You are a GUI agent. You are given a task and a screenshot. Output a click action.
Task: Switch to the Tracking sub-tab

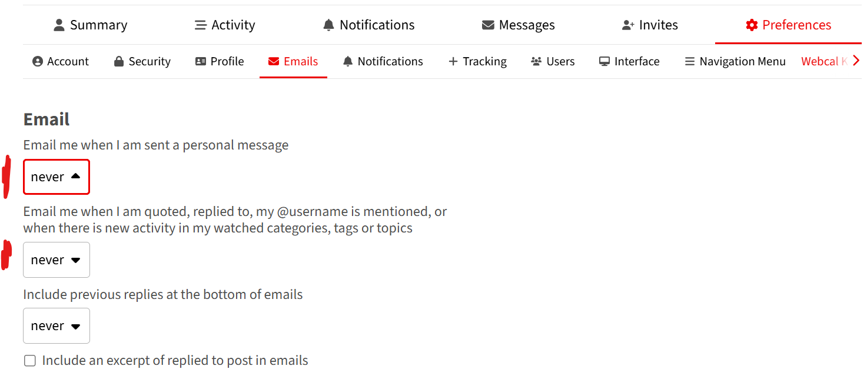point(477,62)
